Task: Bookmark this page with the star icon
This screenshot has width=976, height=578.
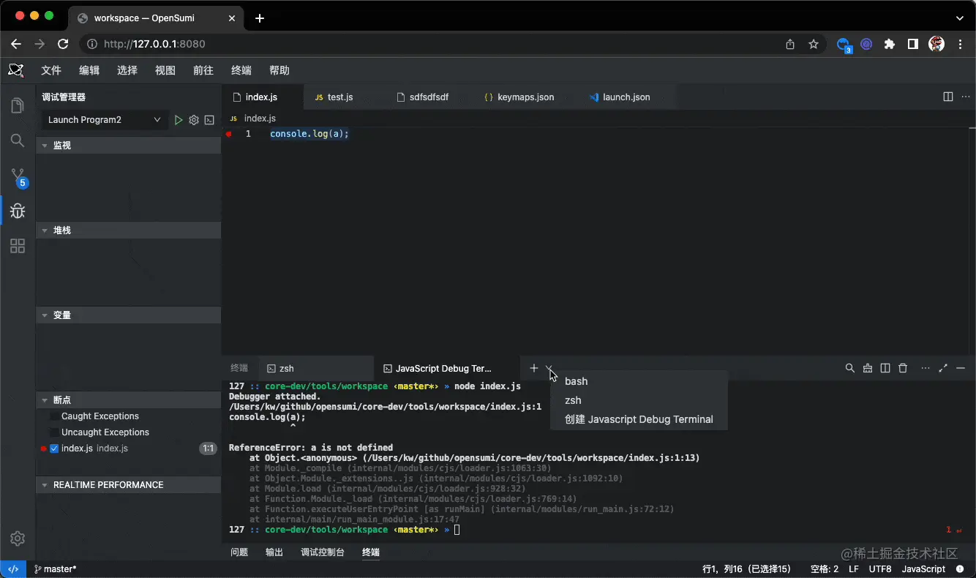Action: pos(814,44)
